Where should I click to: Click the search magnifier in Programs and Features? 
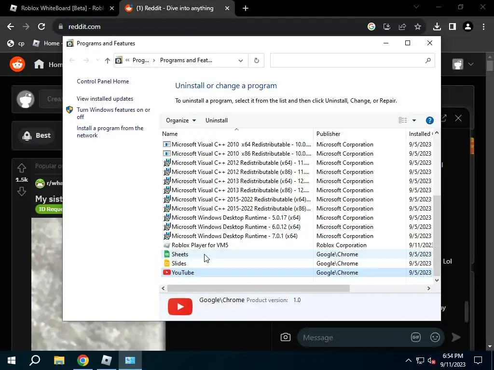point(428,60)
